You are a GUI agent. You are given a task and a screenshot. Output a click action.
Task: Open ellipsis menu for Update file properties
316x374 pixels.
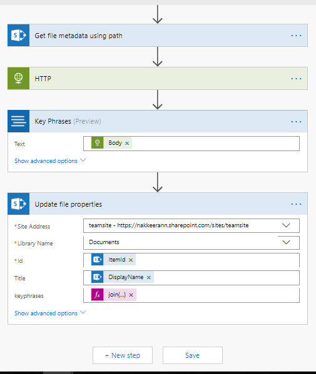point(296,204)
